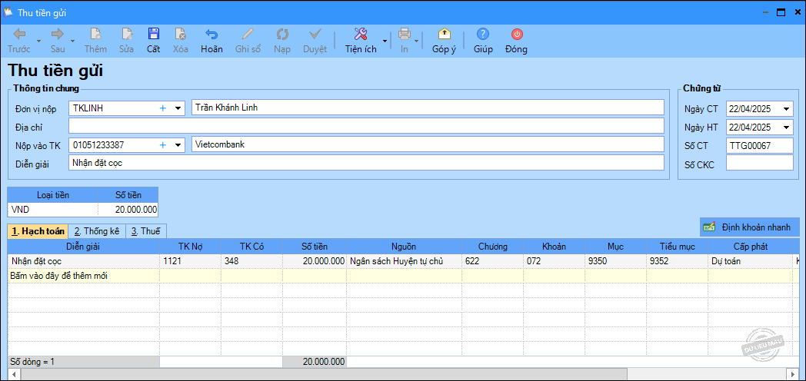Viewport: 806px width, 381px height.
Task: Click the Nguồn cell 'Ngân sách Huyện tự chủ'
Action: pyautogui.click(x=404, y=261)
